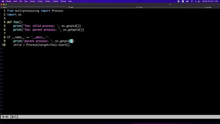Open the Edit menu
Screen dimensions: 220x124
[x=21, y=1]
